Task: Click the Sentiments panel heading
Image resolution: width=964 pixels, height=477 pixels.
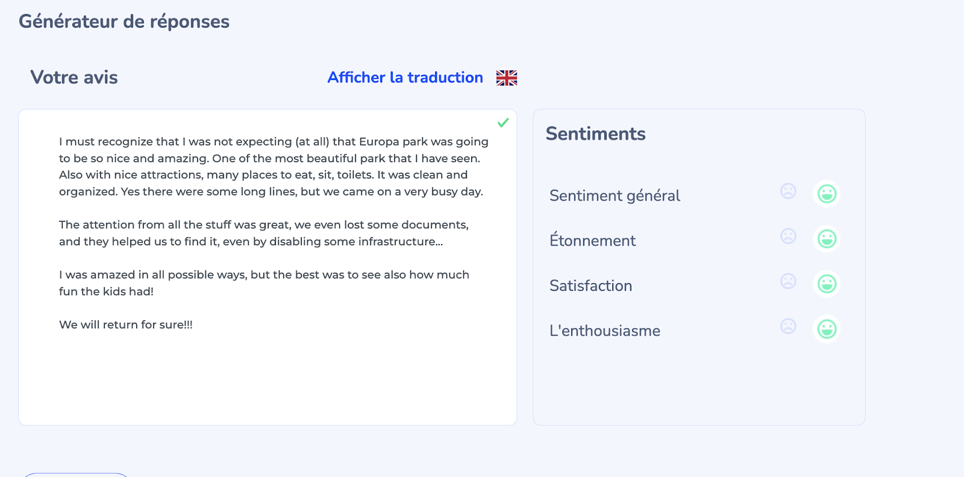Action: pos(595,134)
